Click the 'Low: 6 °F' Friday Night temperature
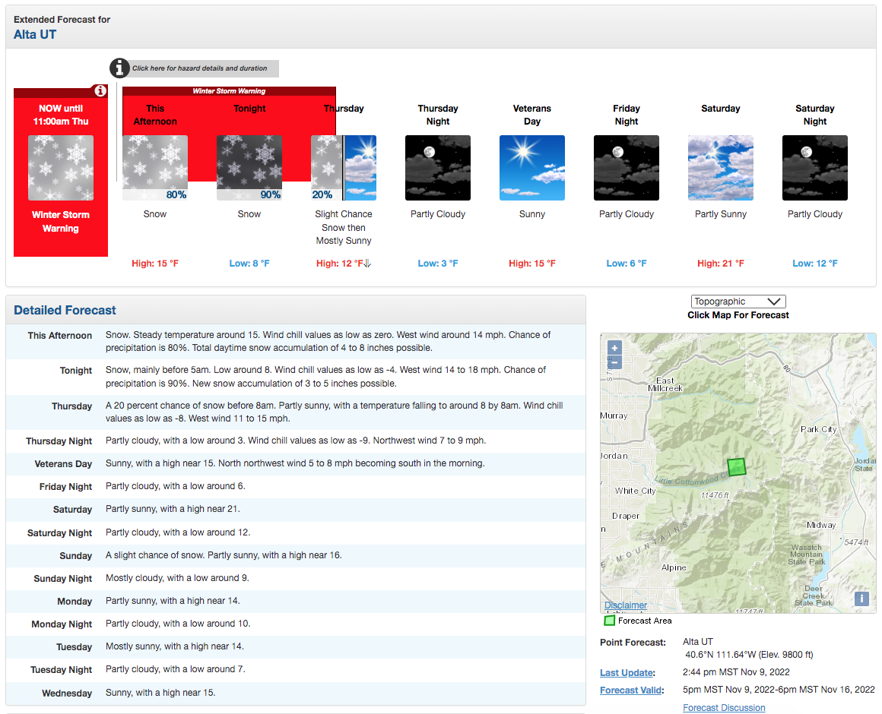 click(x=627, y=264)
